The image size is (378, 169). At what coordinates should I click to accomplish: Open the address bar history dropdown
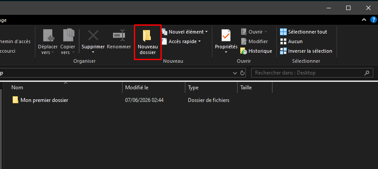(x=235, y=73)
